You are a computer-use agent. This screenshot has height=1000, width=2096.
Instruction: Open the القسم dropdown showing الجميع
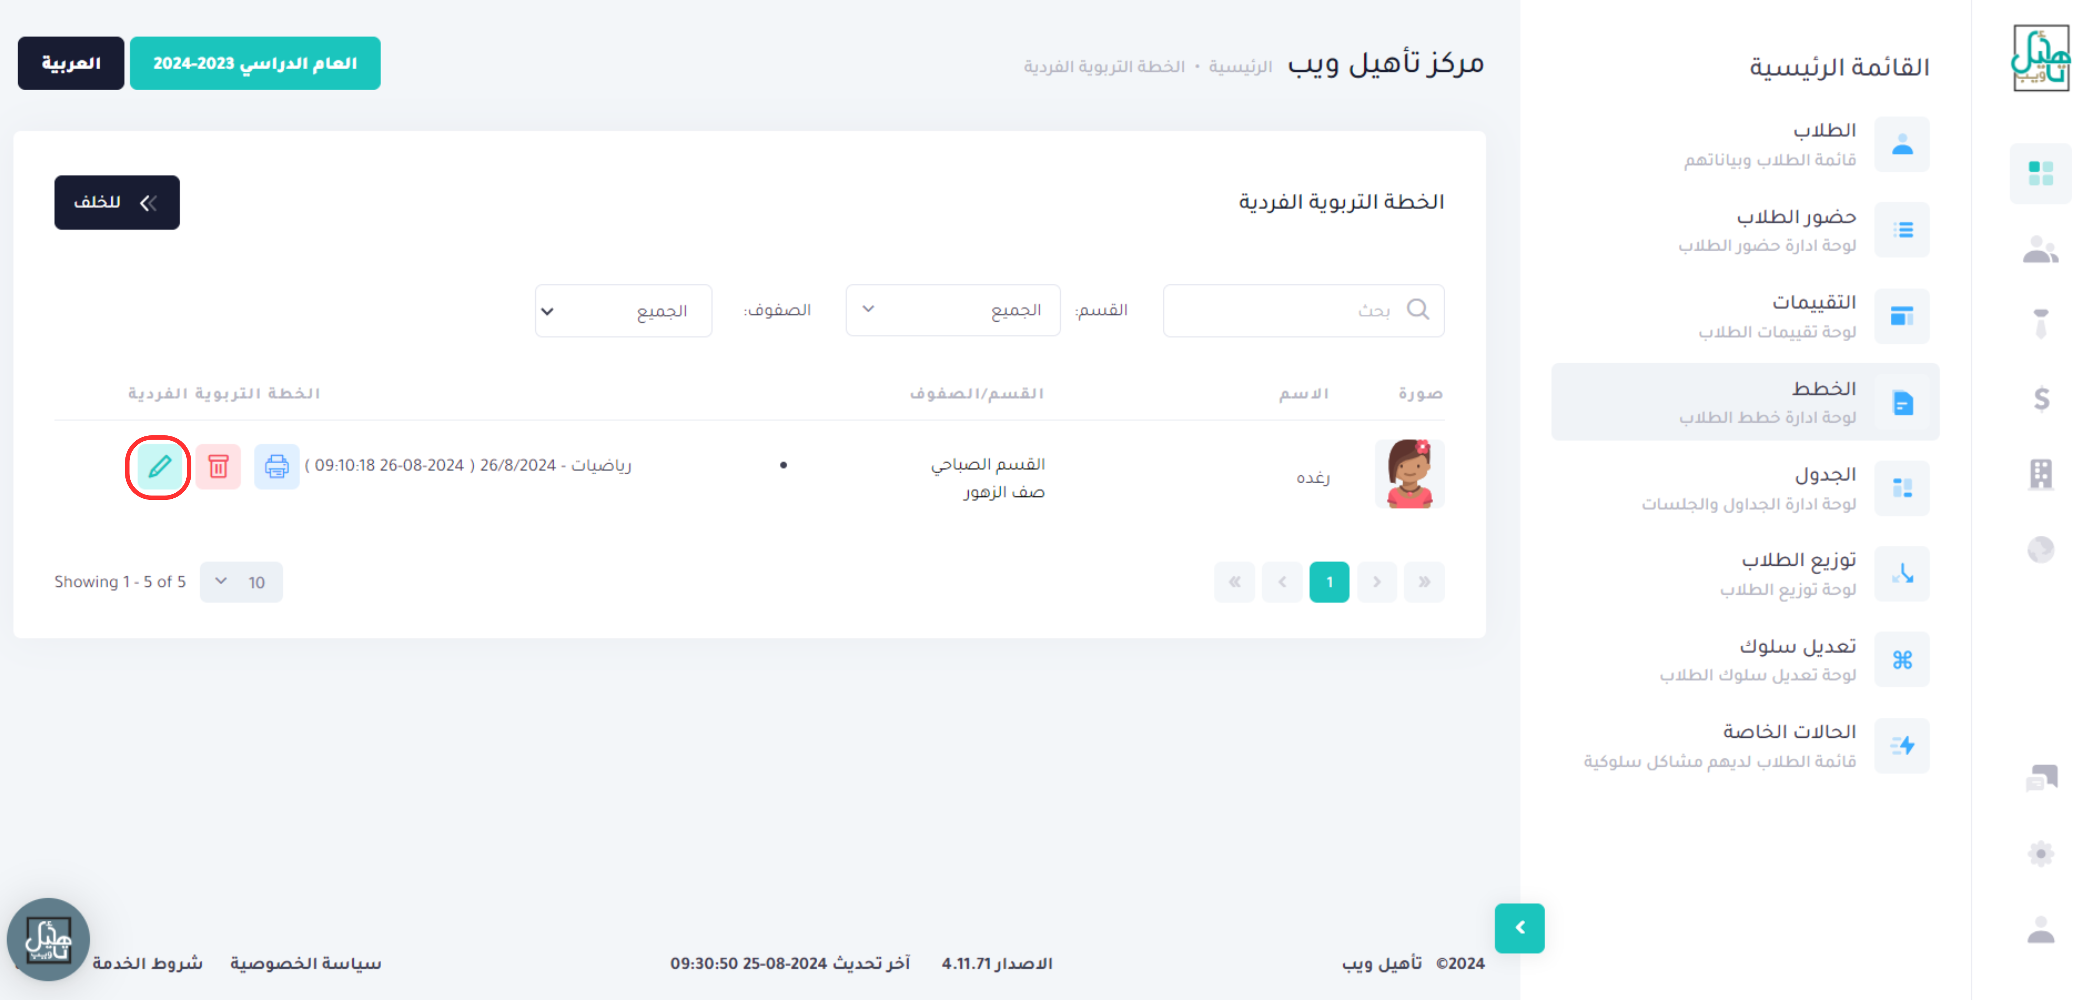coord(953,310)
